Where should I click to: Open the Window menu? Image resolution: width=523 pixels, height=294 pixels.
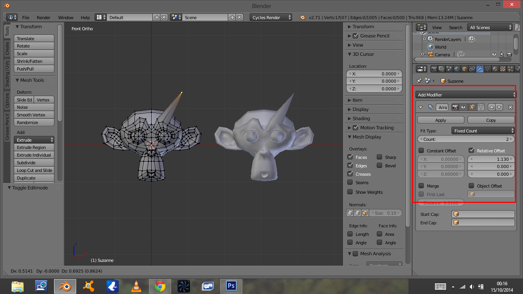(66, 17)
